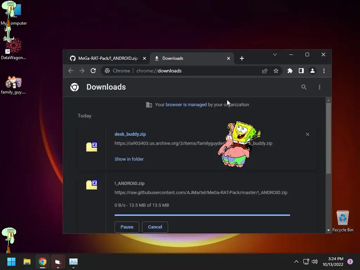Click the !_ANDROID.zip file name
Image resolution: width=360 pixels, height=270 pixels.
click(129, 183)
